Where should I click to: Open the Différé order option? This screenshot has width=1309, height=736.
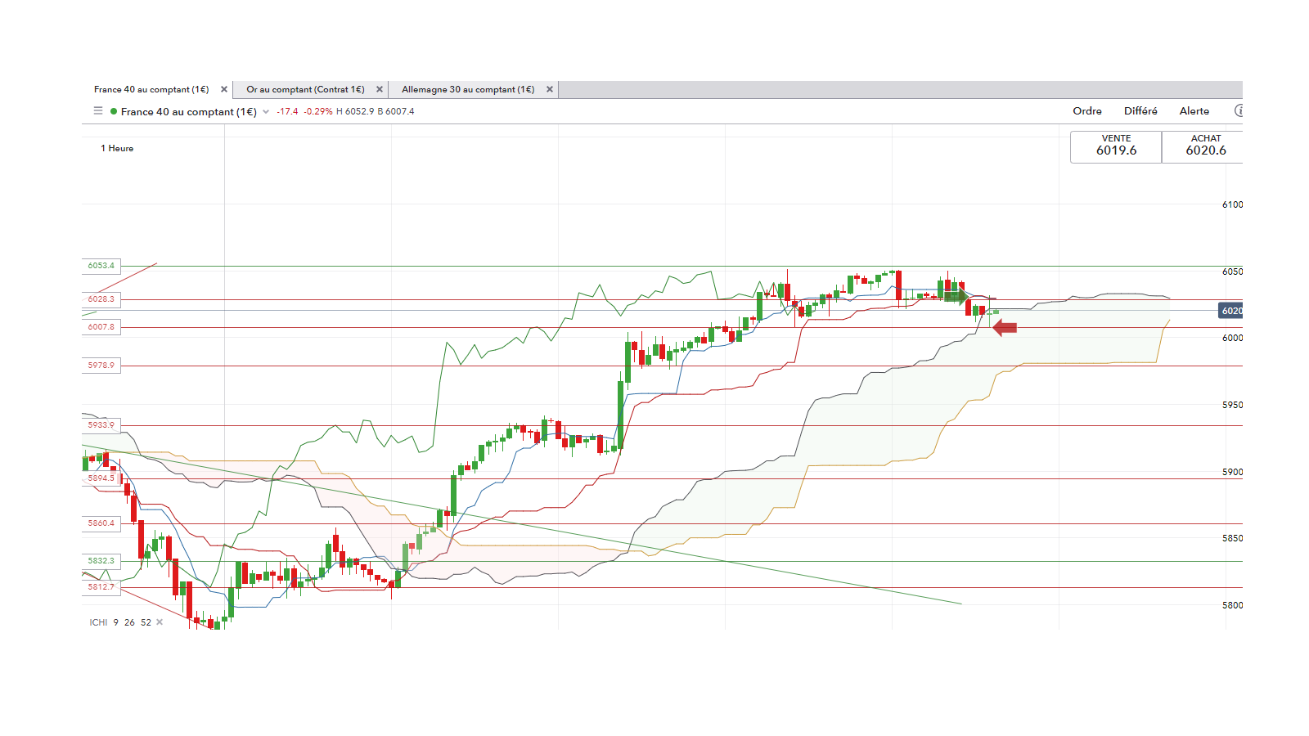tap(1140, 111)
